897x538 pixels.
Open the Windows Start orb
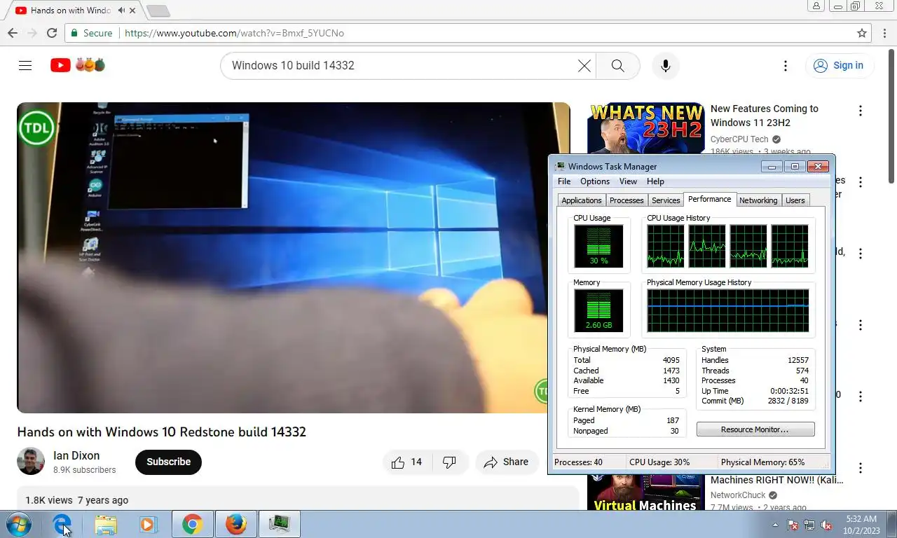(19, 524)
